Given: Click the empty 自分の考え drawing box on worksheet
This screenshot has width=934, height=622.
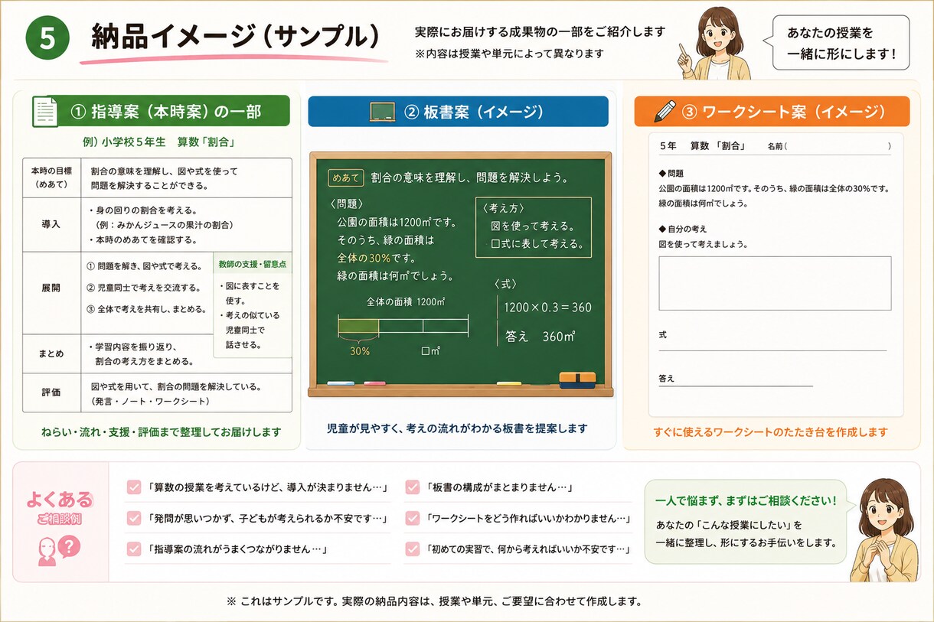Looking at the screenshot, I should tap(775, 283).
